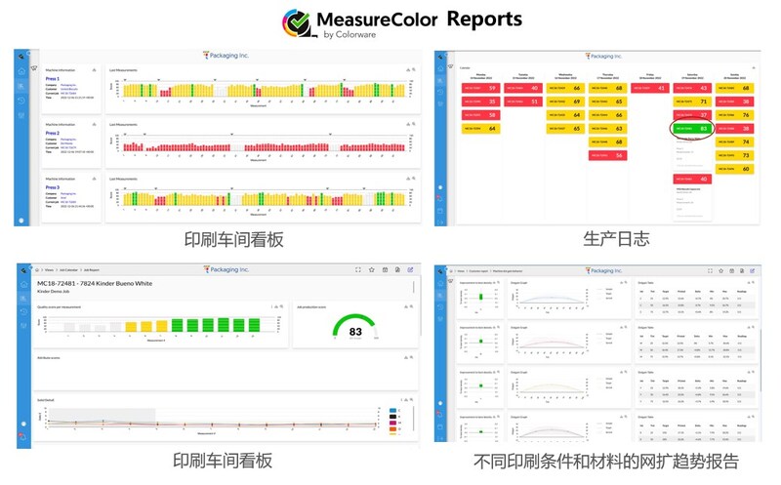Select the views icon in the press dashboard sidebar
Viewport: 781px width, 485px height.
[x=21, y=86]
